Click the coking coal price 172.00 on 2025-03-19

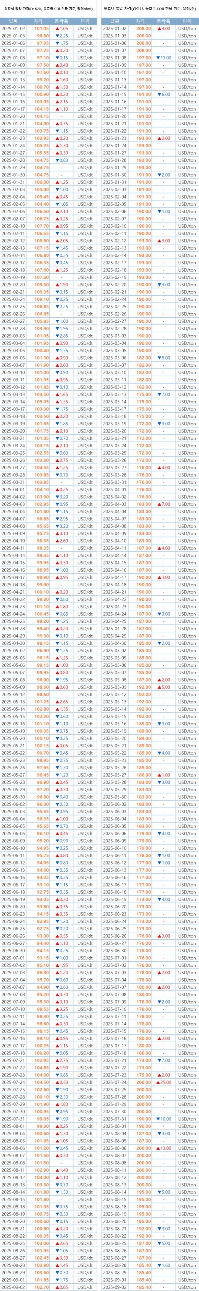click(x=144, y=424)
